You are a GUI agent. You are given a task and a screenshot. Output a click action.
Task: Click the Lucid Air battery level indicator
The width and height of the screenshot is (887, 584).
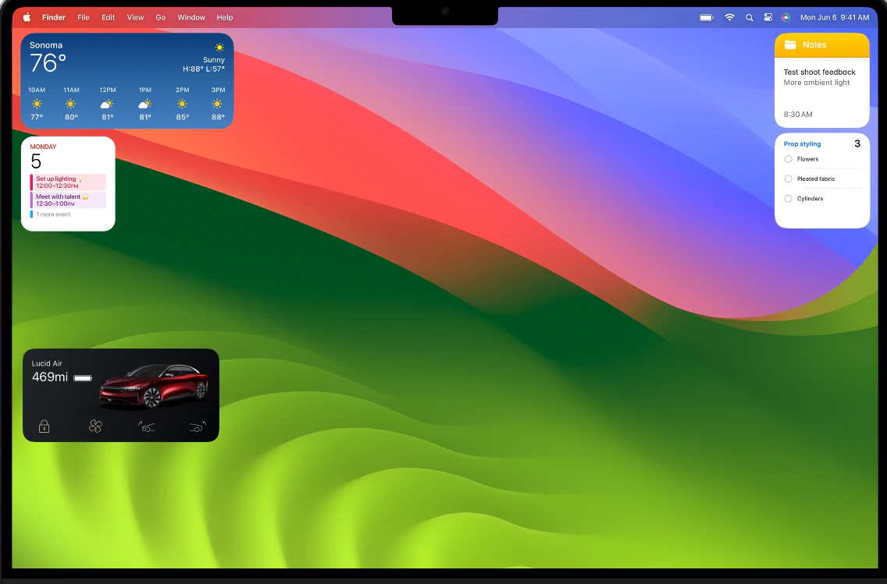pos(83,378)
